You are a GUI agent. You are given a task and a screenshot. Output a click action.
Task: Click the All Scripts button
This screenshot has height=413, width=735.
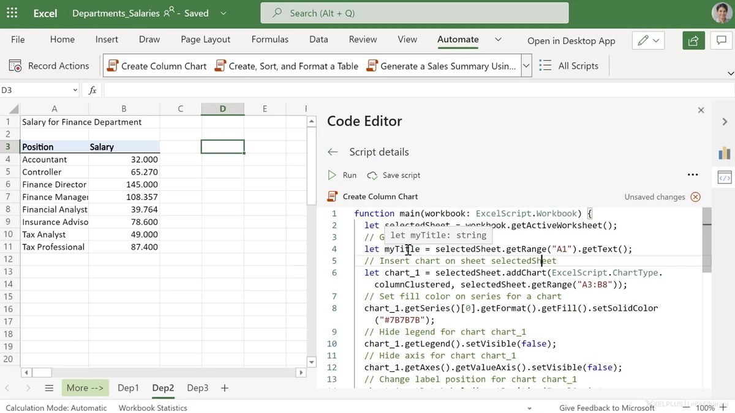[x=569, y=66]
